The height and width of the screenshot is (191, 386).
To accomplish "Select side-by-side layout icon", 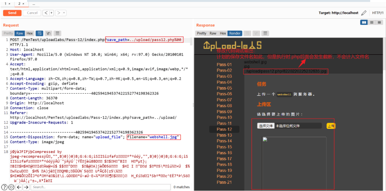I will click(x=364, y=22).
